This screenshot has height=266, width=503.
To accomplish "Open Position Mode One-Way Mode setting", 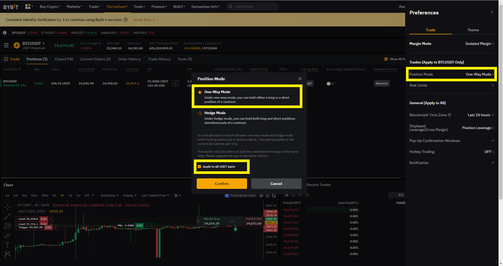I will click(452, 74).
